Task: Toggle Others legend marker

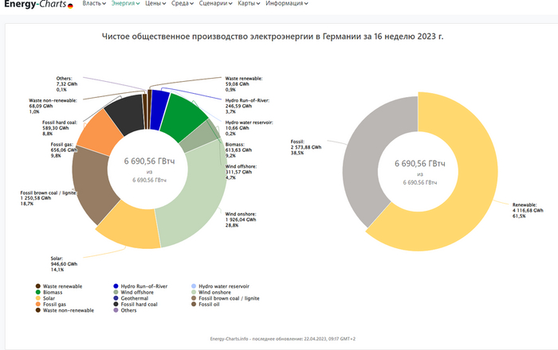Action: pyautogui.click(x=116, y=310)
